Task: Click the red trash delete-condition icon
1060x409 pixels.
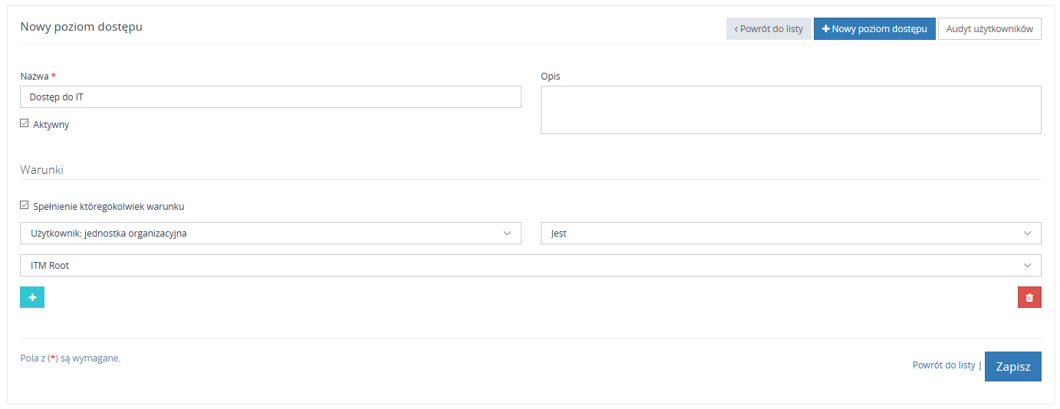Action: click(x=1029, y=297)
